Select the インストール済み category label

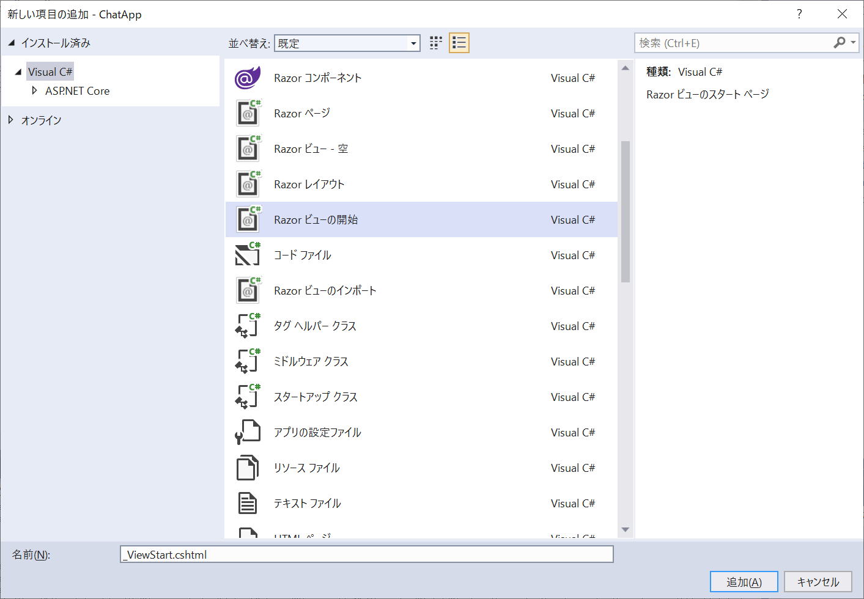tap(56, 43)
